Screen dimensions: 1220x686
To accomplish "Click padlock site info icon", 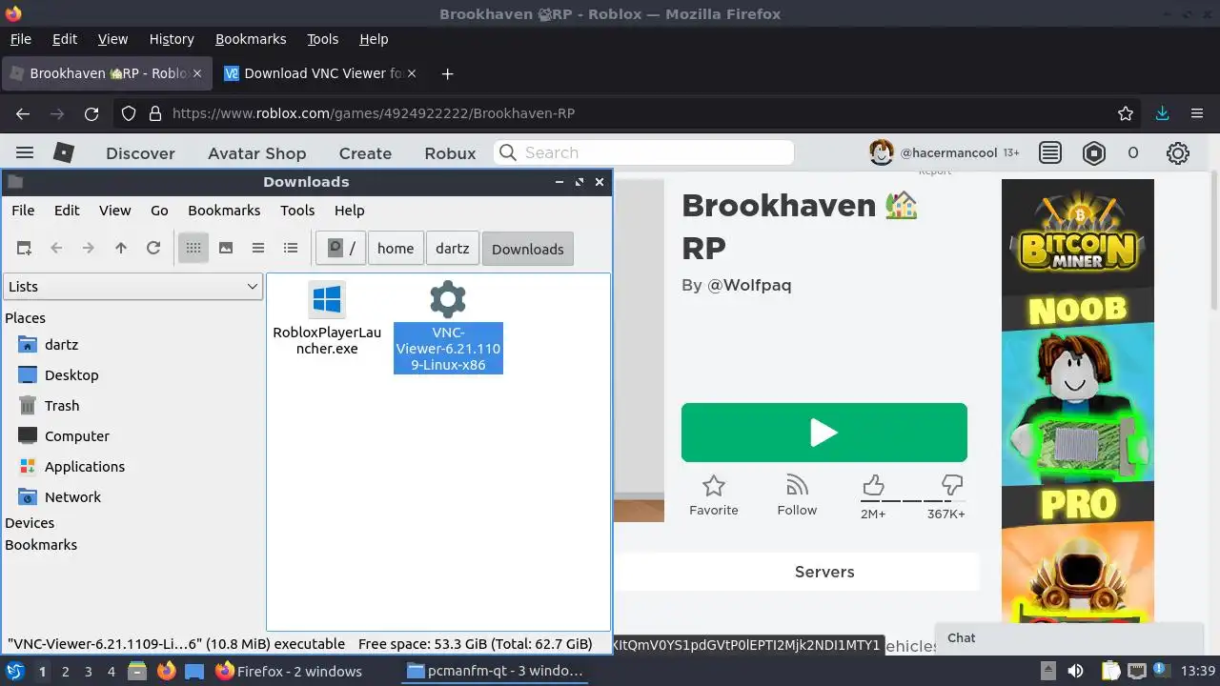I will [x=155, y=113].
